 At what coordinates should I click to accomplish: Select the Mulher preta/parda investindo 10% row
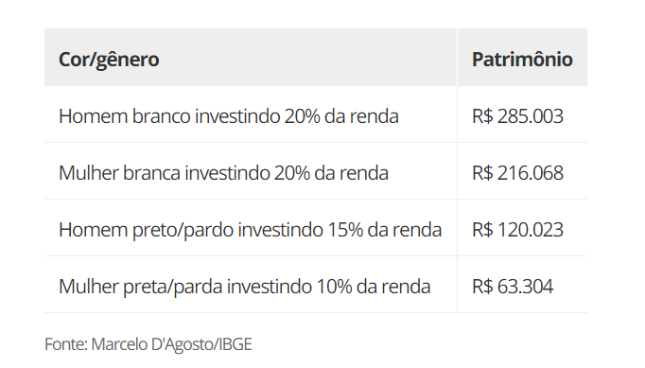click(316, 285)
